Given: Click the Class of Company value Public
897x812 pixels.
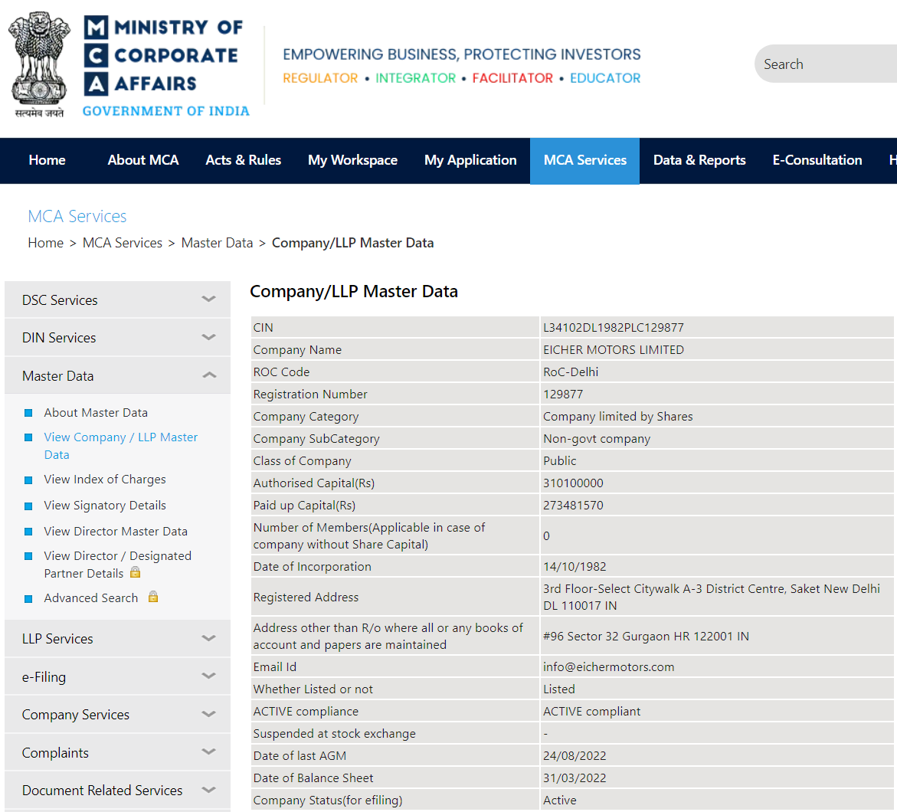Looking at the screenshot, I should tap(559, 460).
